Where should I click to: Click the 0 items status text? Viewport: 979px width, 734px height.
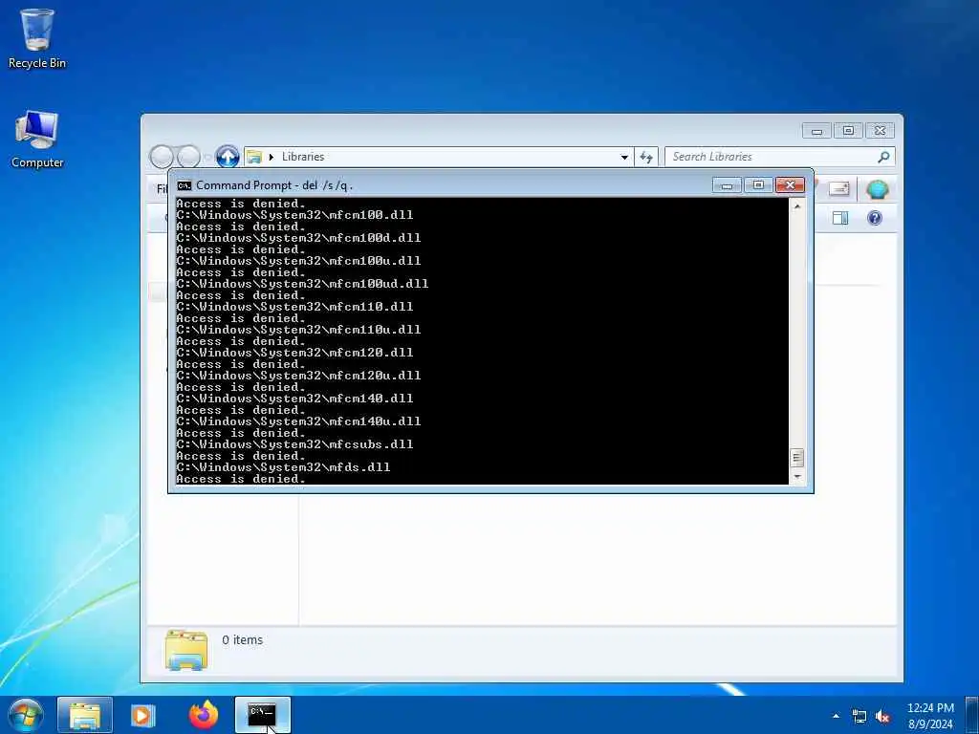tap(242, 639)
